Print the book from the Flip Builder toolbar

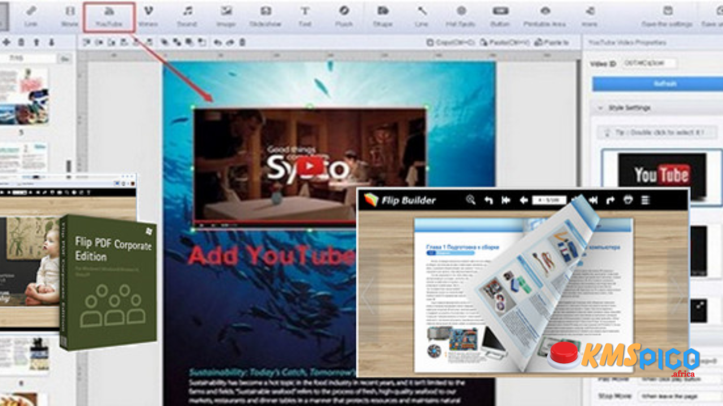(628, 200)
